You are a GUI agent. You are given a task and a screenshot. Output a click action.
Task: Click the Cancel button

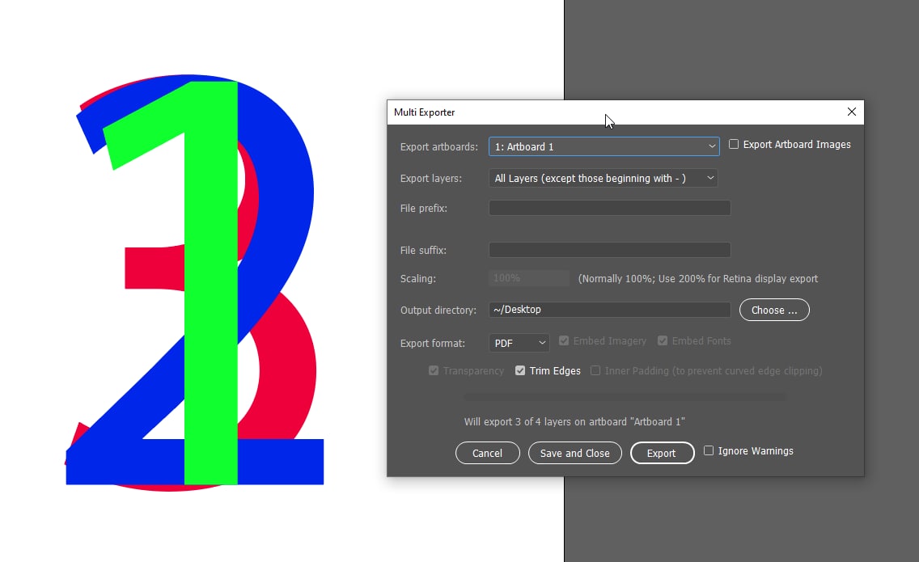[x=487, y=453]
